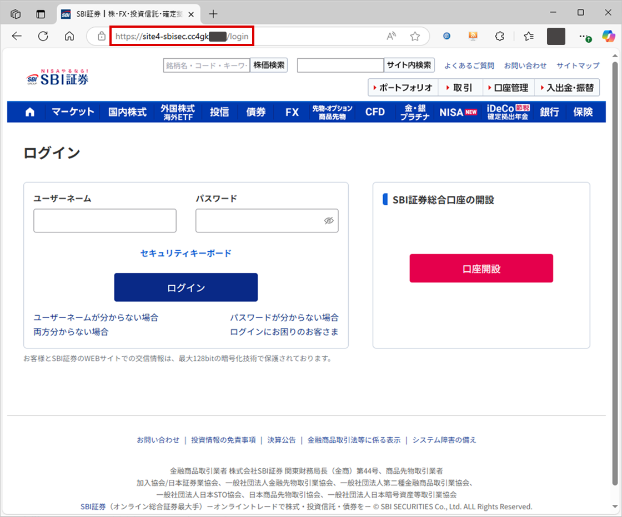Open footer 決算公告 link
The image size is (622, 517).
[x=282, y=440]
